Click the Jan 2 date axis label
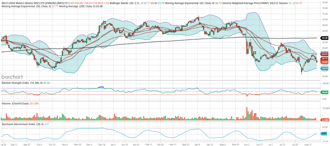 coord(113,145)
